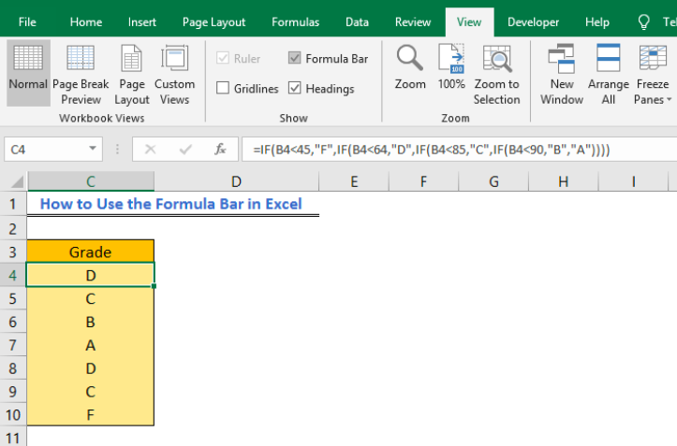Switch to Normal workbook view
This screenshot has height=446, width=677.
[x=28, y=73]
